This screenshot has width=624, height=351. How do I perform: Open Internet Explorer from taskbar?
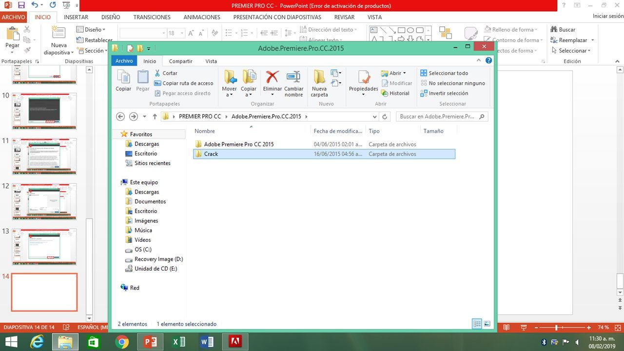[x=37, y=342]
